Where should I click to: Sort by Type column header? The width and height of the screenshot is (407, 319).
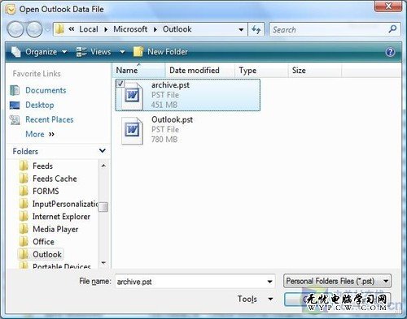coord(261,71)
